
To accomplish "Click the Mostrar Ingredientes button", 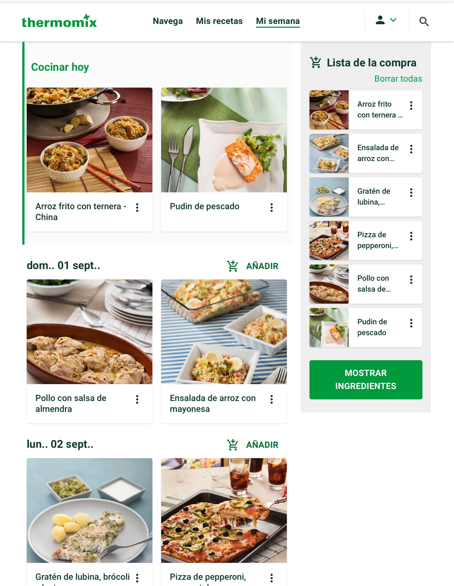I will coord(366,380).
